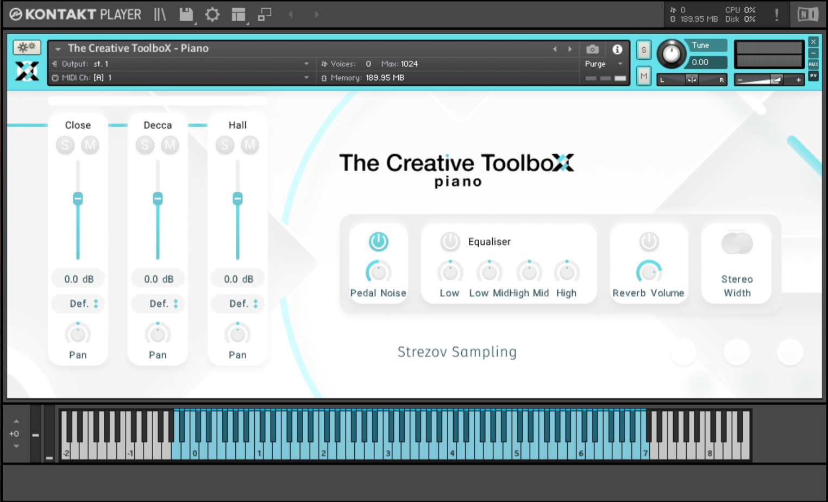Screen dimensions: 828x502
Task: Minimize instrument header minus button
Action: pyautogui.click(x=813, y=53)
